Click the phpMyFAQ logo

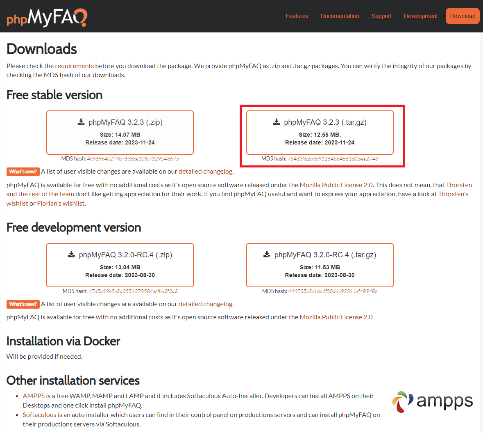point(47,17)
